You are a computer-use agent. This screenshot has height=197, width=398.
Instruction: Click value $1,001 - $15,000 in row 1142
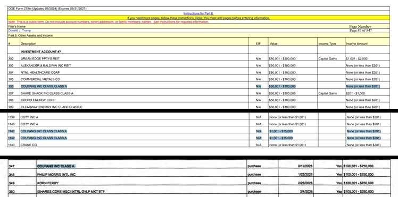(281, 138)
